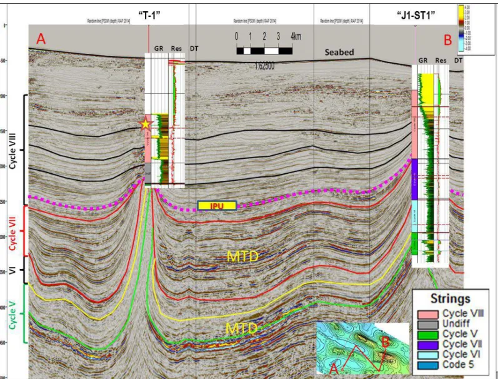Screen dimensions: 498x379
Task: Click the green Cycle V vertical axis label
Action: point(12,315)
